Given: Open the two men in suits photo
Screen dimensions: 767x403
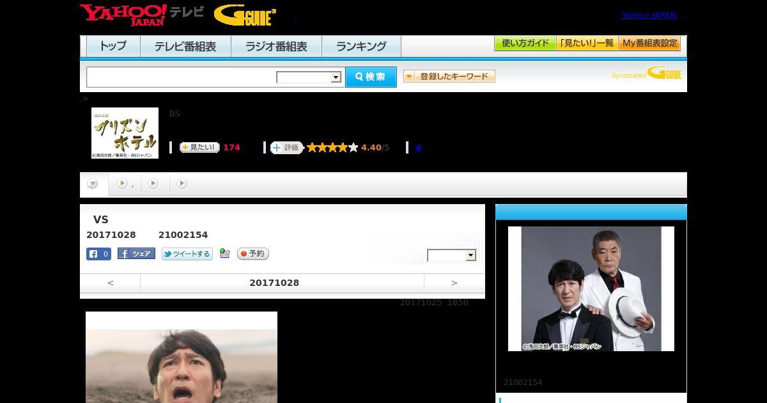Looking at the screenshot, I should click(x=591, y=288).
